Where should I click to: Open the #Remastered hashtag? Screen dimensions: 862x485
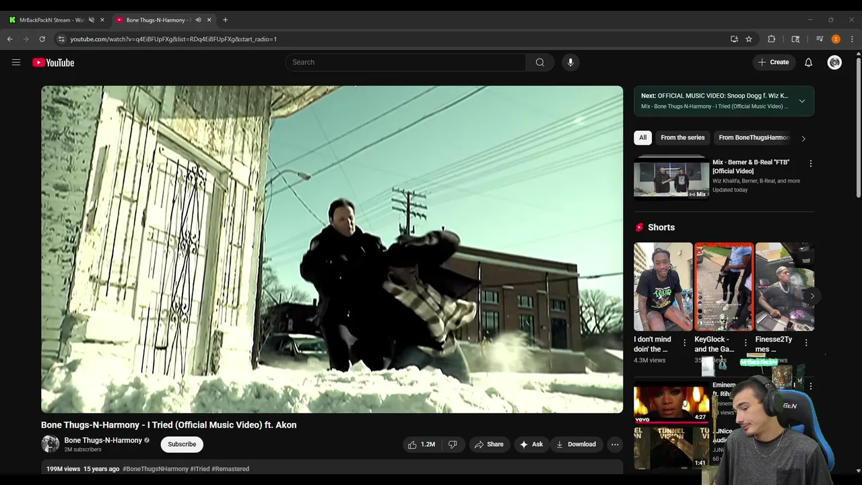pyautogui.click(x=230, y=469)
